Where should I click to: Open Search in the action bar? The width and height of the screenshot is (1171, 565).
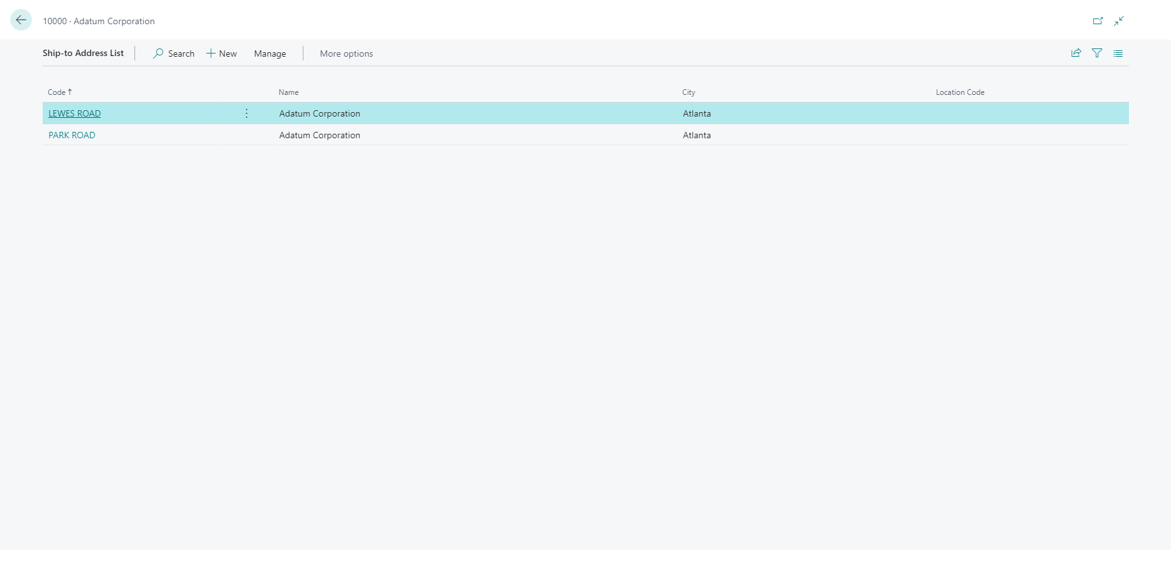coord(173,54)
